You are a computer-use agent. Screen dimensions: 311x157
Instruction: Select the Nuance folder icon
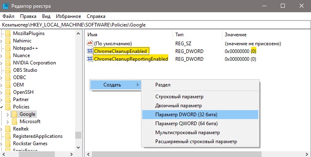(x=8, y=55)
